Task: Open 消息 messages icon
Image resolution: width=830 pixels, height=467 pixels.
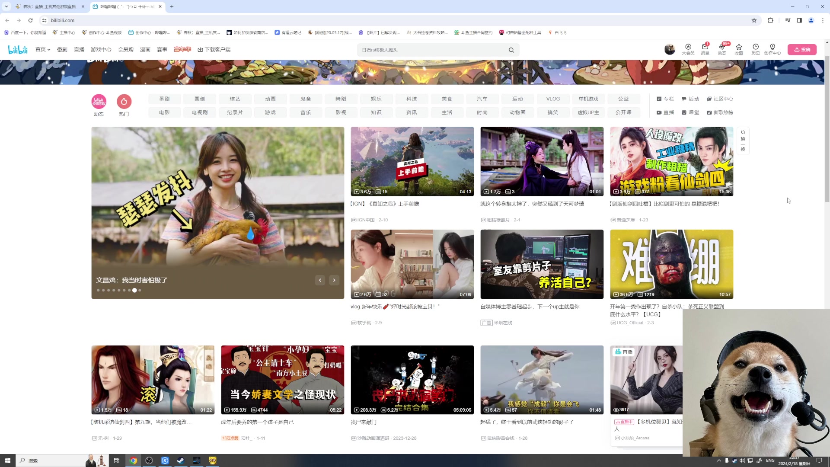Action: 705,49
